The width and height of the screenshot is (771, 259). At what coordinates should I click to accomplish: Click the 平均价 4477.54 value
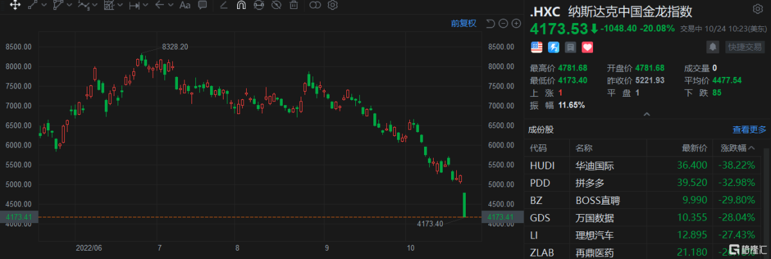(726, 80)
